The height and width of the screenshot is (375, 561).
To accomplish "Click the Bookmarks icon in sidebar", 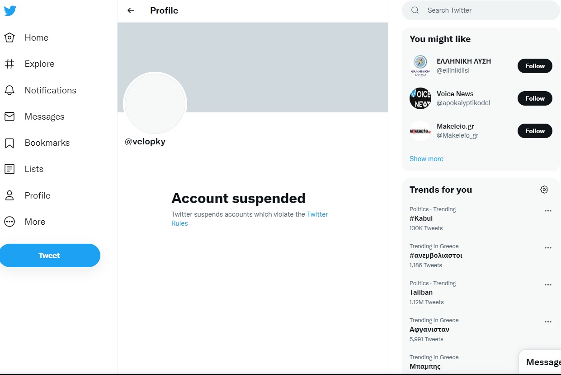I will coord(9,143).
